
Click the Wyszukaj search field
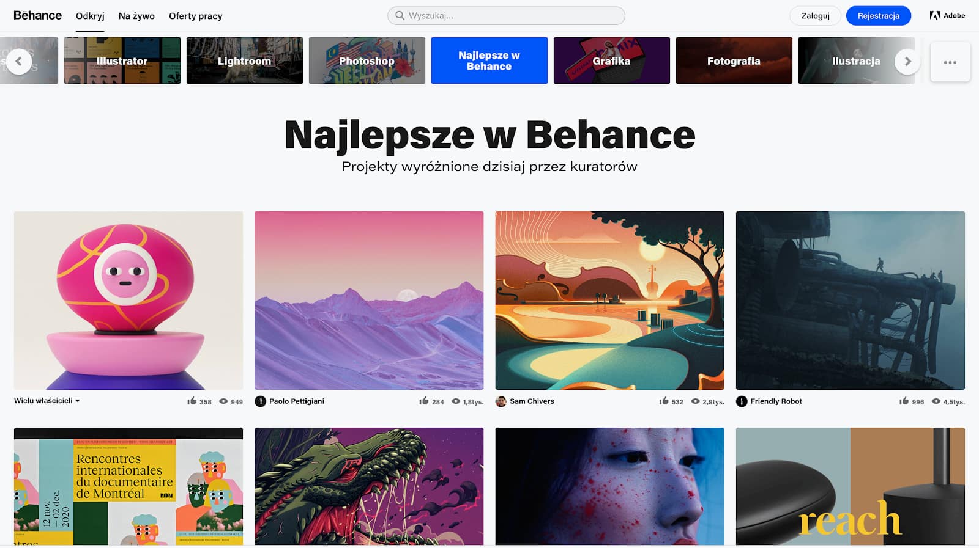(x=506, y=15)
